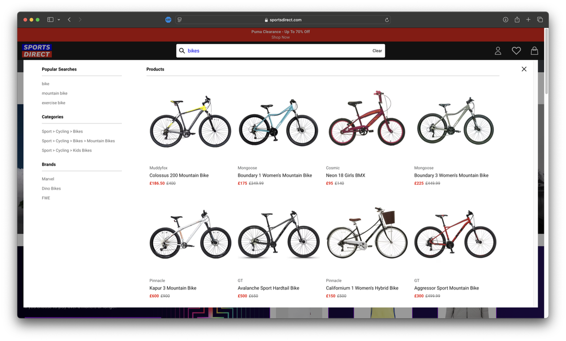Click the Boundary 3 Women's Mountain Bike title
The width and height of the screenshot is (566, 341).
(451, 175)
